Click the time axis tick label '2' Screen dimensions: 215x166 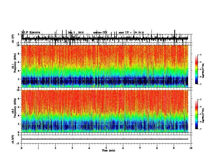pyautogui.click(x=55, y=148)
